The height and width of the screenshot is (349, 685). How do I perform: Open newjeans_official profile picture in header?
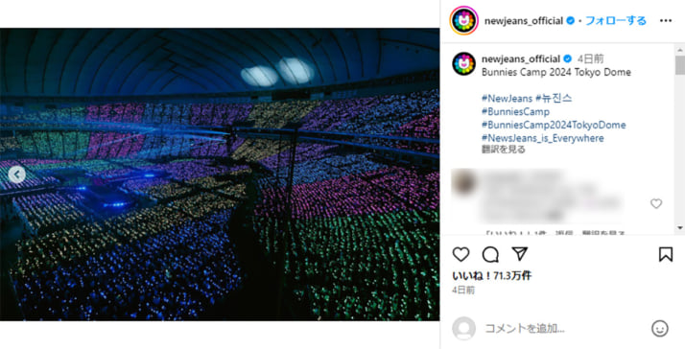coord(464,20)
